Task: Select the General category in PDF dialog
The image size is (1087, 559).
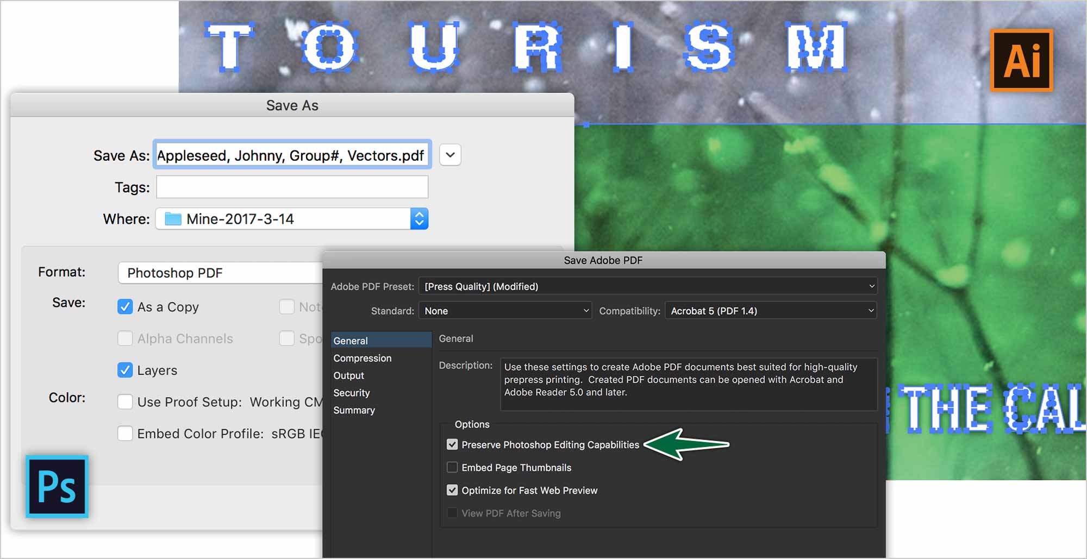Action: pyautogui.click(x=381, y=341)
